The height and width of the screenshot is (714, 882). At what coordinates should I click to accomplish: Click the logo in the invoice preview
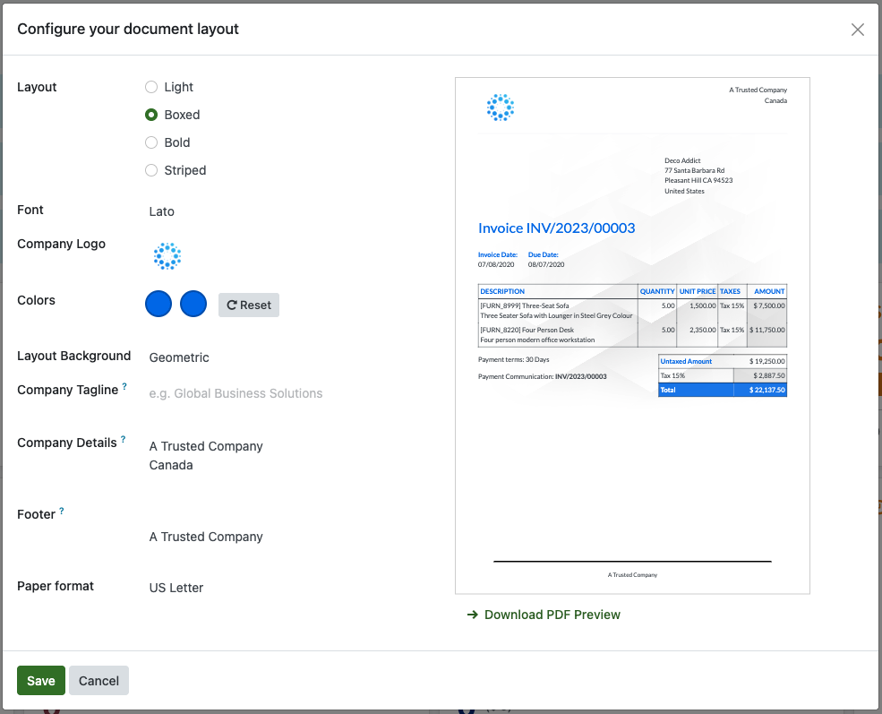(501, 108)
